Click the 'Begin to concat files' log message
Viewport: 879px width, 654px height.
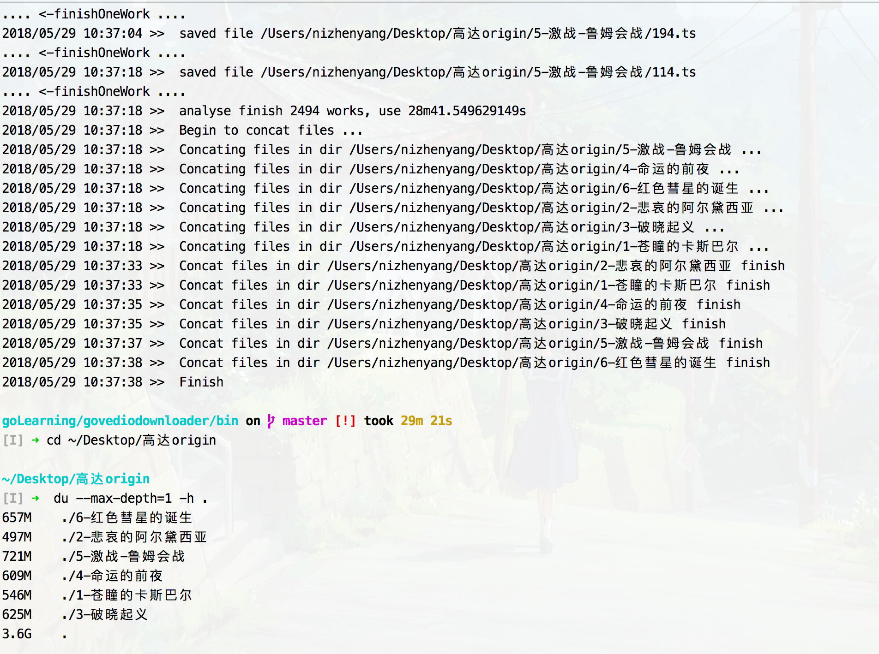[x=271, y=131]
